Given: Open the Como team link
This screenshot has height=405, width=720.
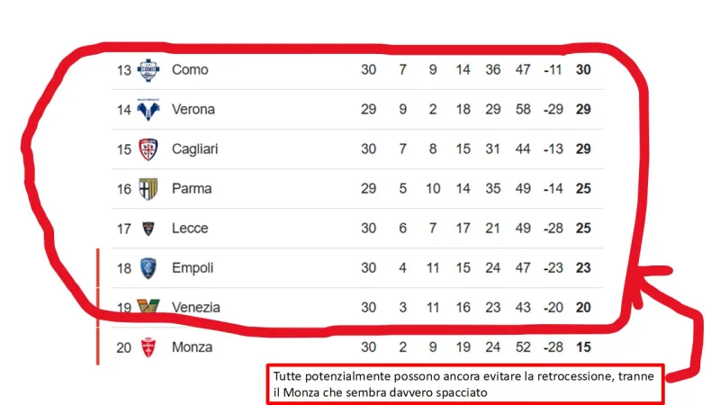Looking at the screenshot, I should [190, 70].
